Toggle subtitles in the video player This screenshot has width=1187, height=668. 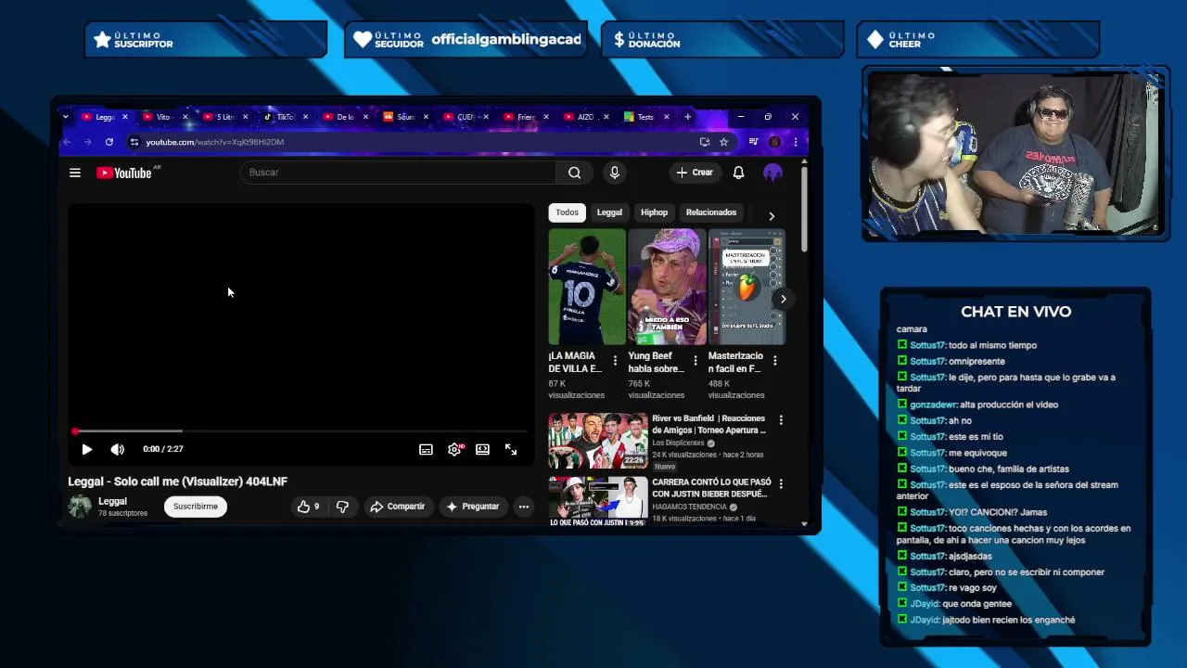[x=426, y=449]
